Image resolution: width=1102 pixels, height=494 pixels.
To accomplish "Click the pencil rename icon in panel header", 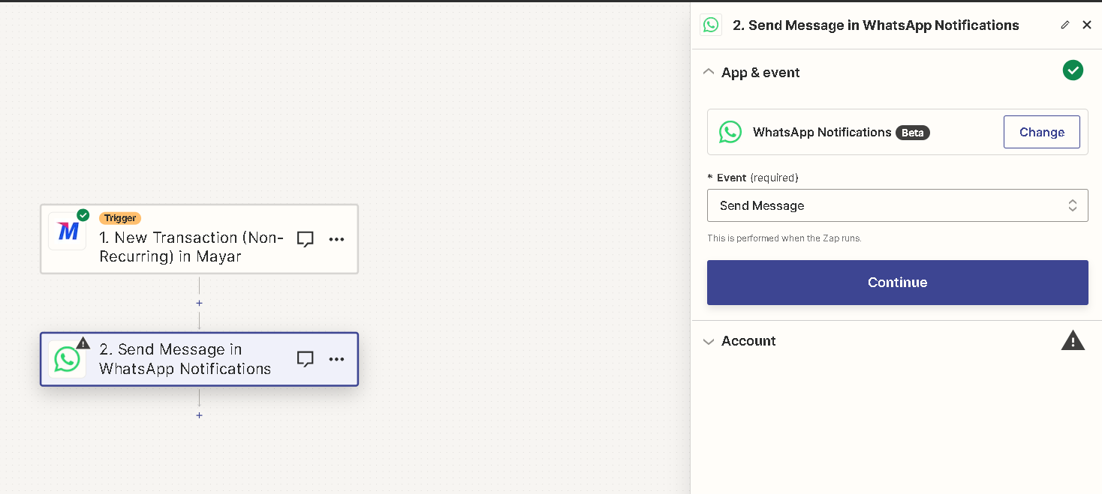I will pyautogui.click(x=1064, y=25).
